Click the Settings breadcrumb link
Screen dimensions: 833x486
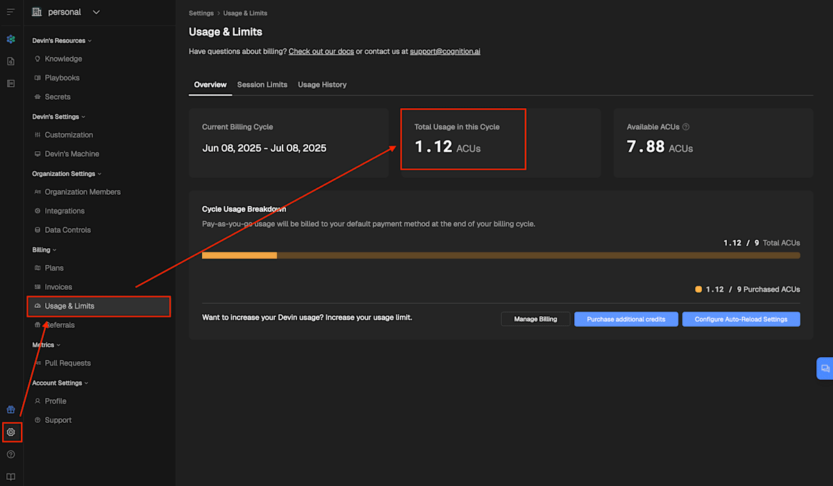[x=201, y=13]
